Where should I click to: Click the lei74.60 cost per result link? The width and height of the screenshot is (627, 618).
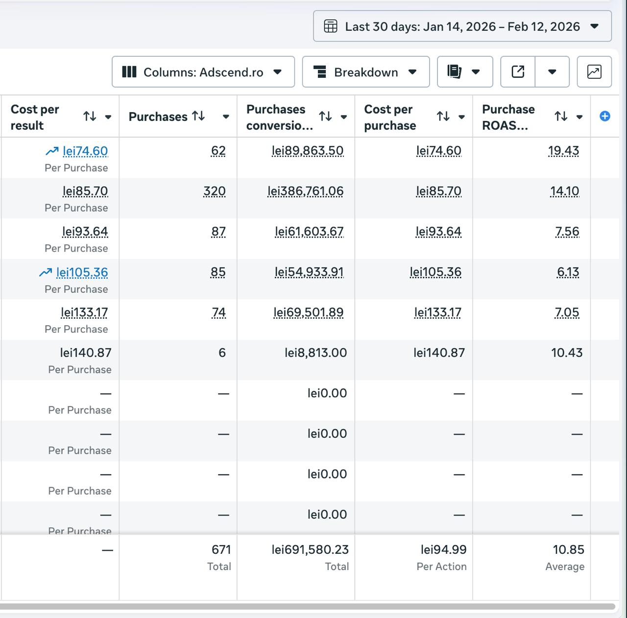pos(85,151)
